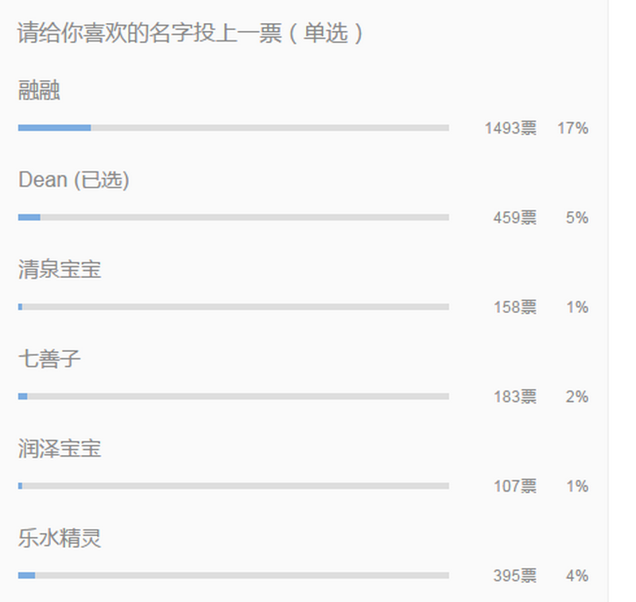The width and height of the screenshot is (636, 602).
Task: Click the 17% percentage for 融融
Action: pos(572,128)
